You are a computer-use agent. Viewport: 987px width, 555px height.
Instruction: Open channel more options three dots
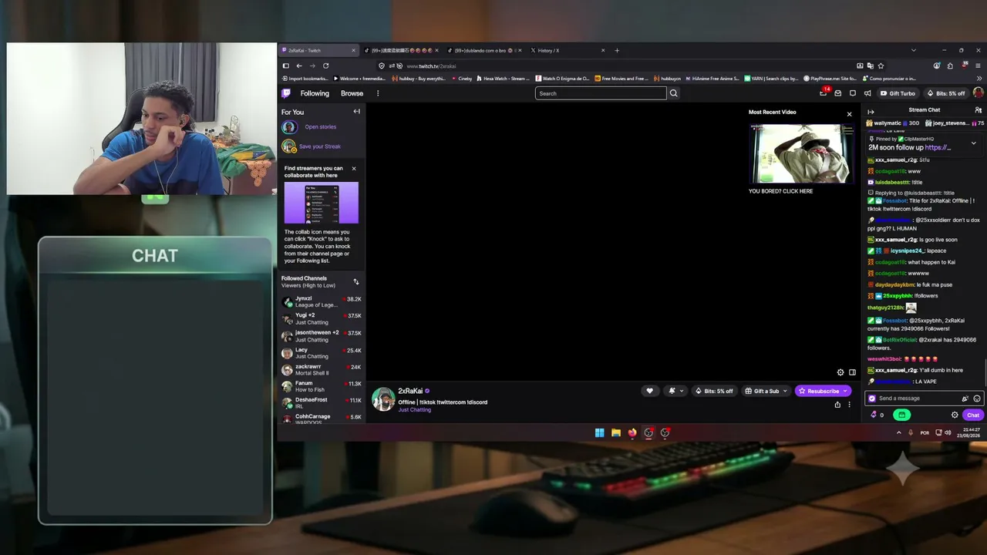(x=849, y=404)
